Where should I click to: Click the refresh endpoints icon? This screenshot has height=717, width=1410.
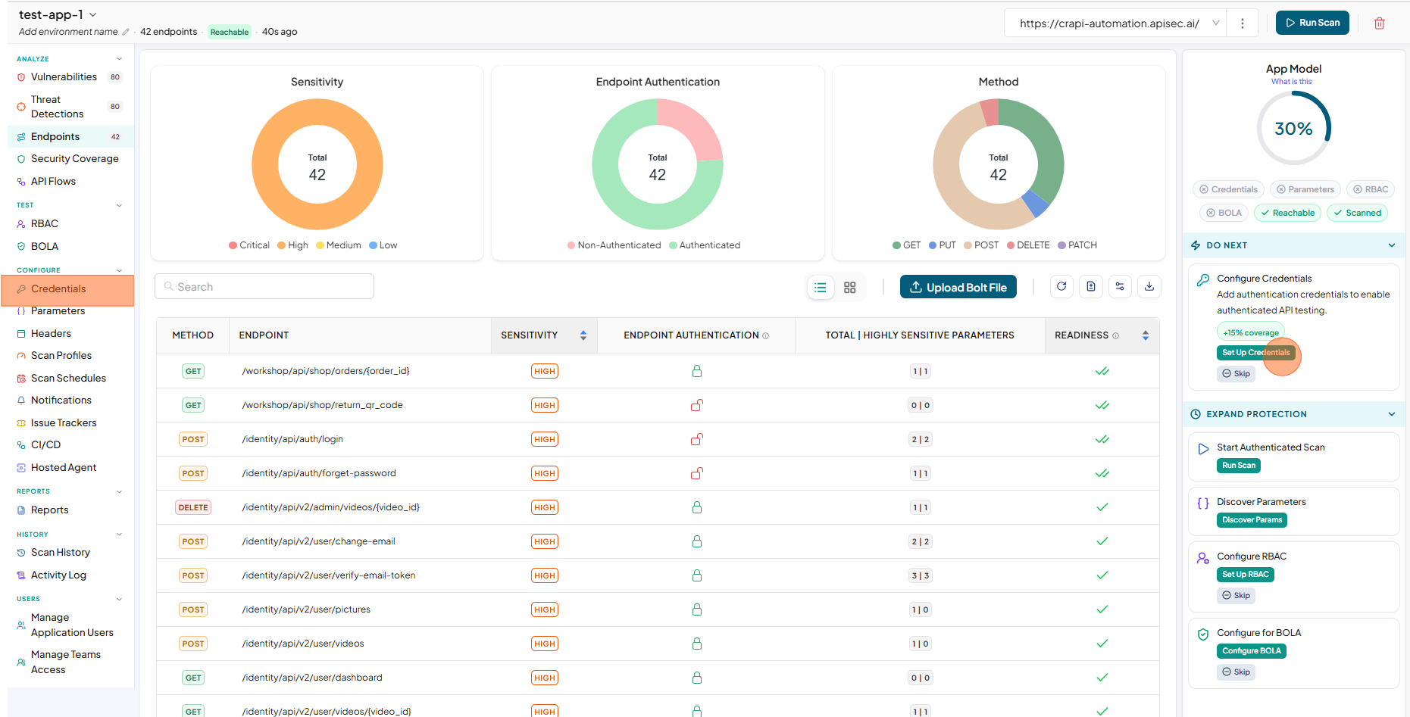(1061, 287)
